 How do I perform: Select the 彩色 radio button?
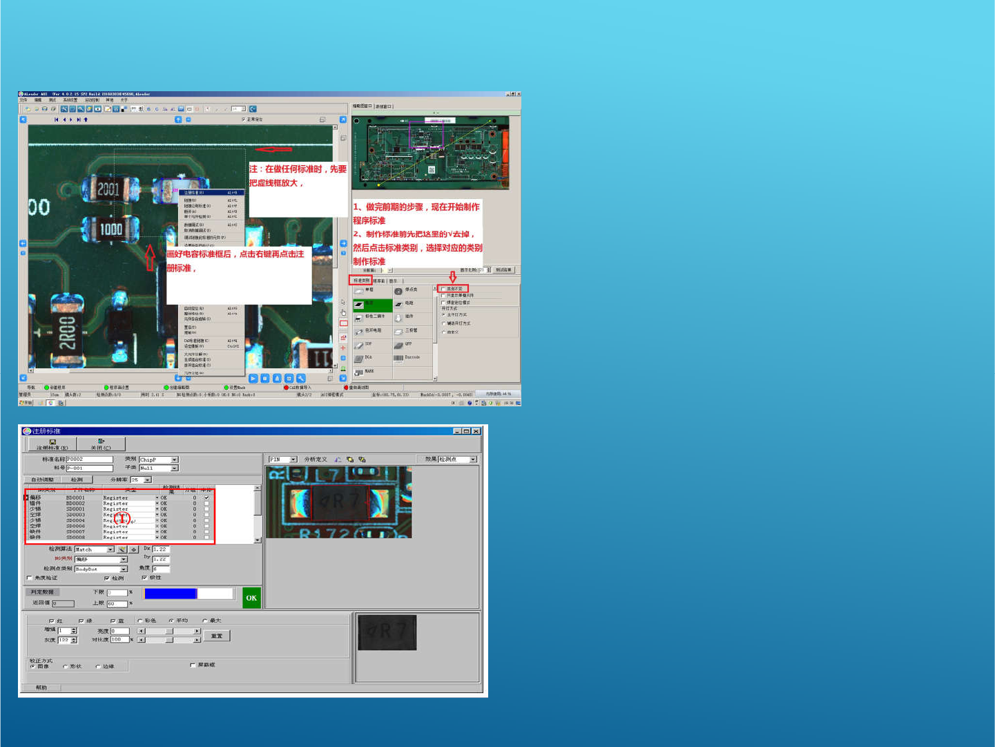pyautogui.click(x=140, y=621)
